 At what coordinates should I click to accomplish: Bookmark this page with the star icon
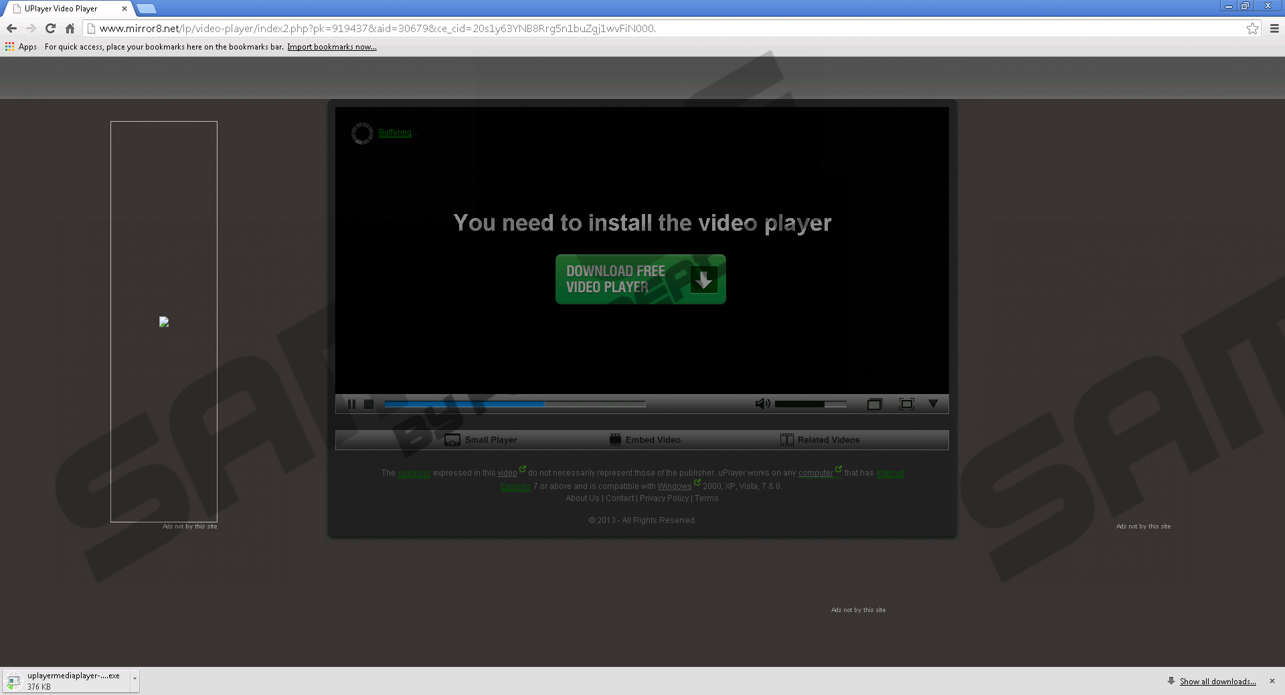[1252, 28]
